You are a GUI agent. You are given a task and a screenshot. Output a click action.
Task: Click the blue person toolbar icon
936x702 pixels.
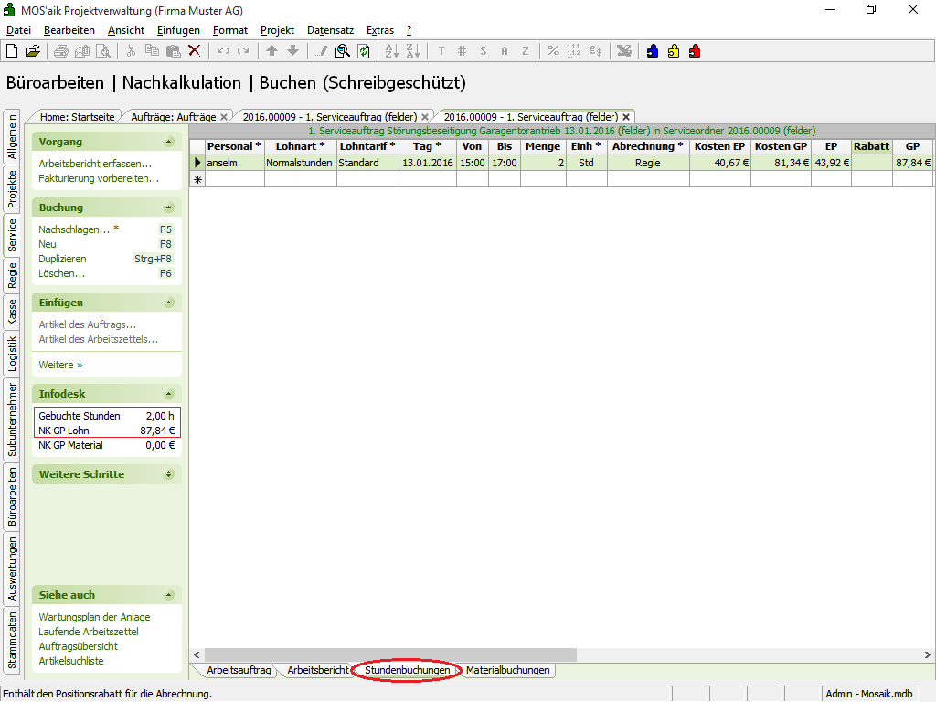point(653,51)
